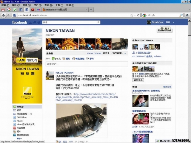Open the address bar history dropdown arrow
This screenshot has height=143, width=191.
pos(135,15)
